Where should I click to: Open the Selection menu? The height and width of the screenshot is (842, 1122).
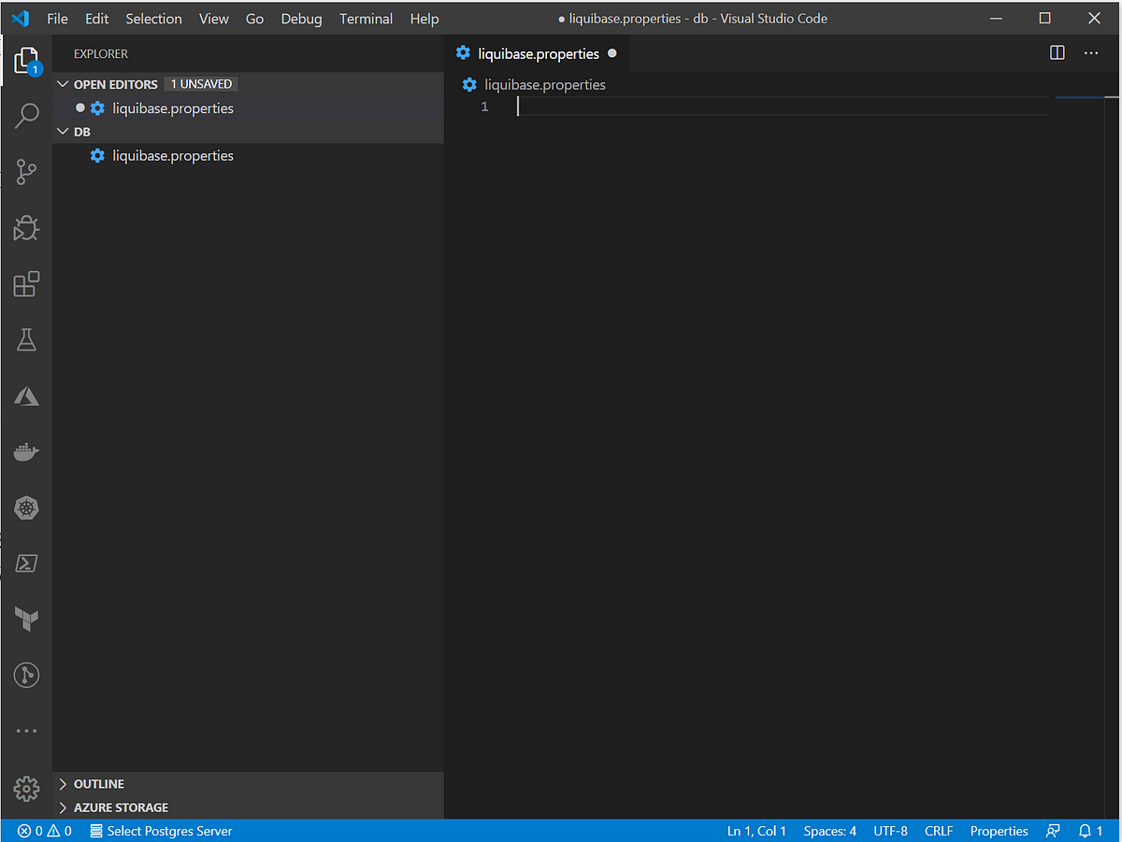(x=154, y=19)
